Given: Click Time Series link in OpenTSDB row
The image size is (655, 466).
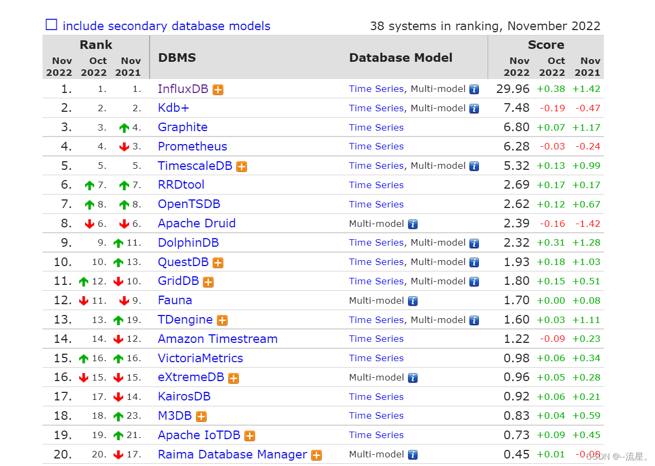Looking at the screenshot, I should (376, 204).
